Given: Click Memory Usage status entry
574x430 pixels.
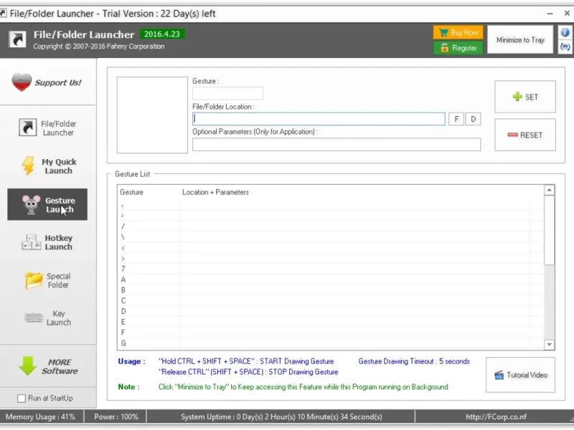Looking at the screenshot, I should click(x=40, y=417).
